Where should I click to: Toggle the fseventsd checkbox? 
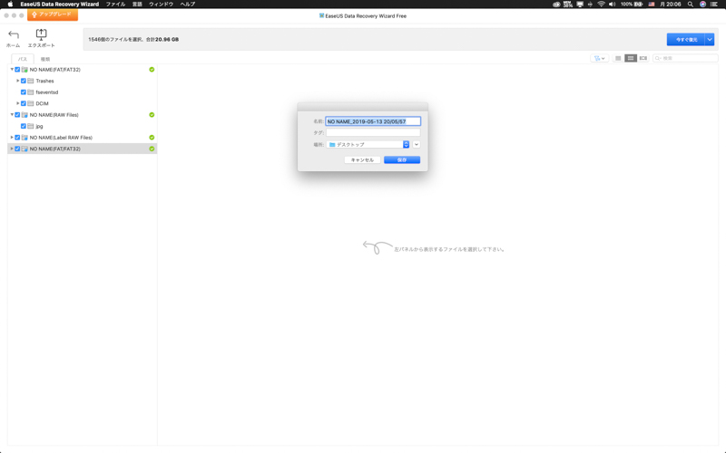(24, 92)
